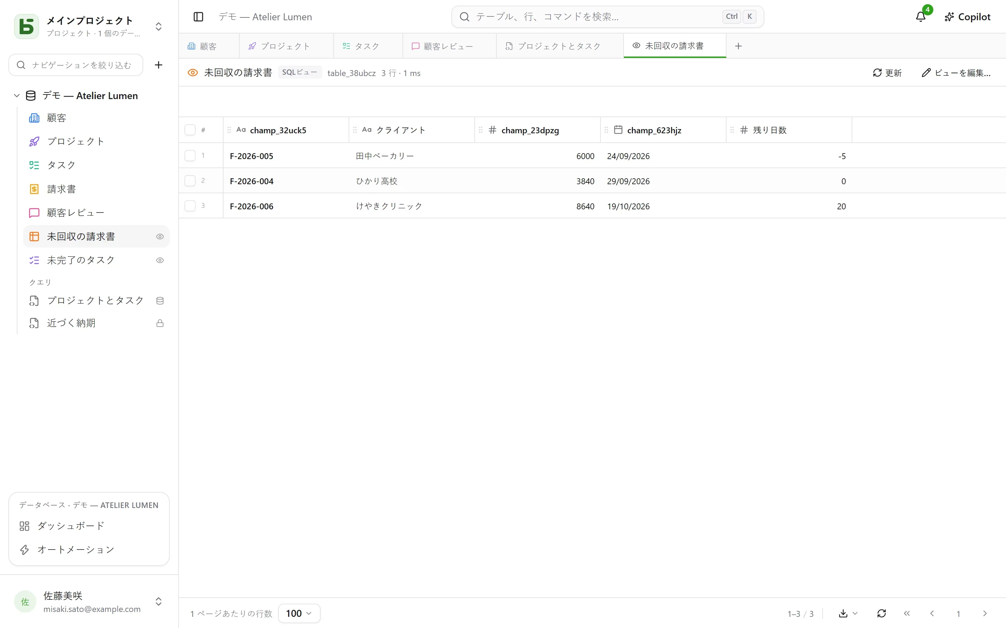This screenshot has width=1006, height=628.
Task: Go to next page chevron
Action: pos(984,613)
